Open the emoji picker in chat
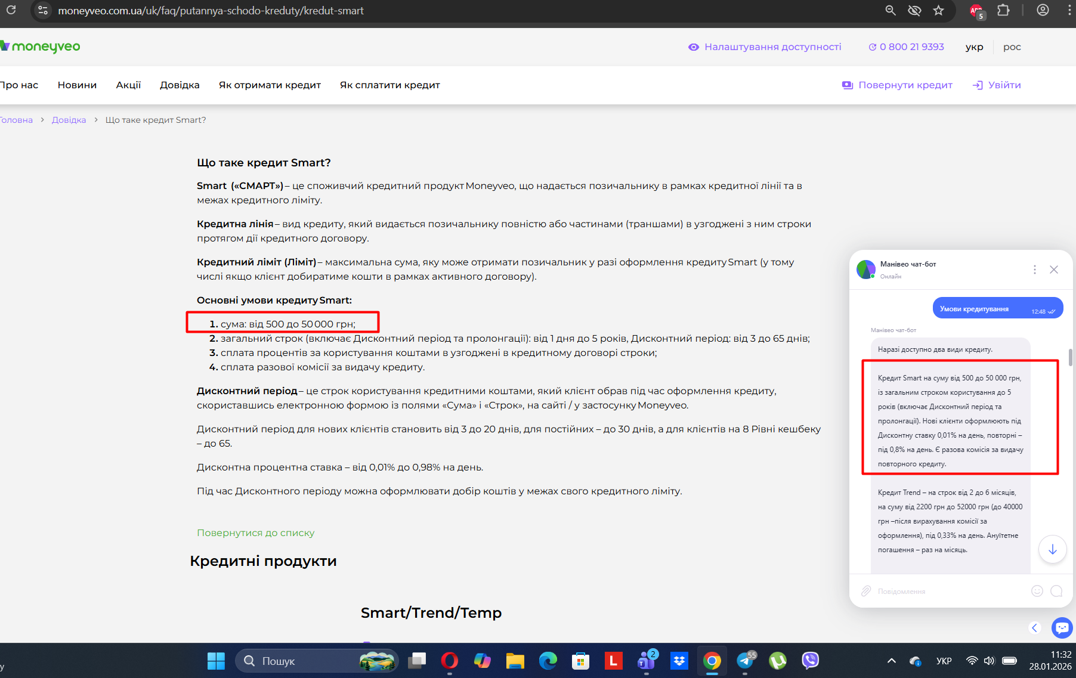Image resolution: width=1076 pixels, height=678 pixels. point(1037,591)
